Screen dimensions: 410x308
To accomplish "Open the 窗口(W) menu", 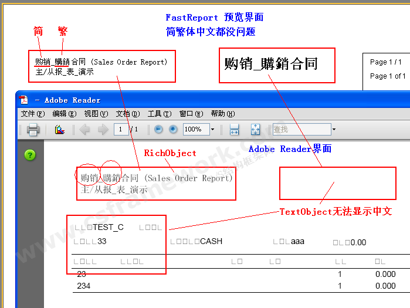I will (191, 114).
